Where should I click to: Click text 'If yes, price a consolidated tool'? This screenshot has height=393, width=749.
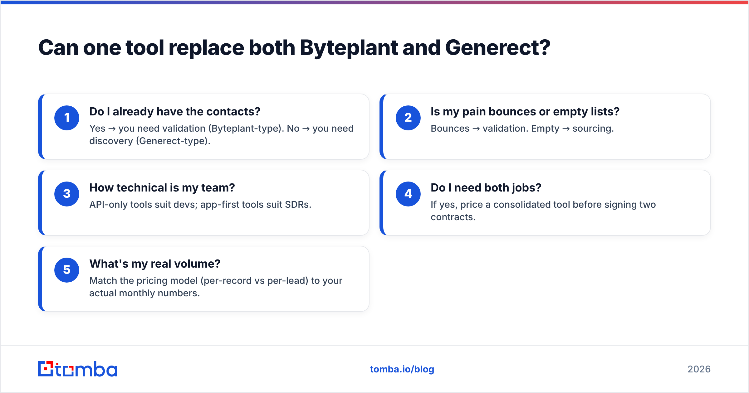coord(500,205)
